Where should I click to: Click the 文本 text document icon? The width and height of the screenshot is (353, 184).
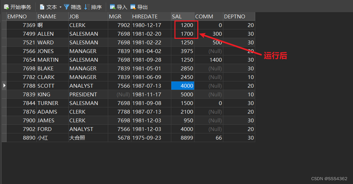[42, 7]
